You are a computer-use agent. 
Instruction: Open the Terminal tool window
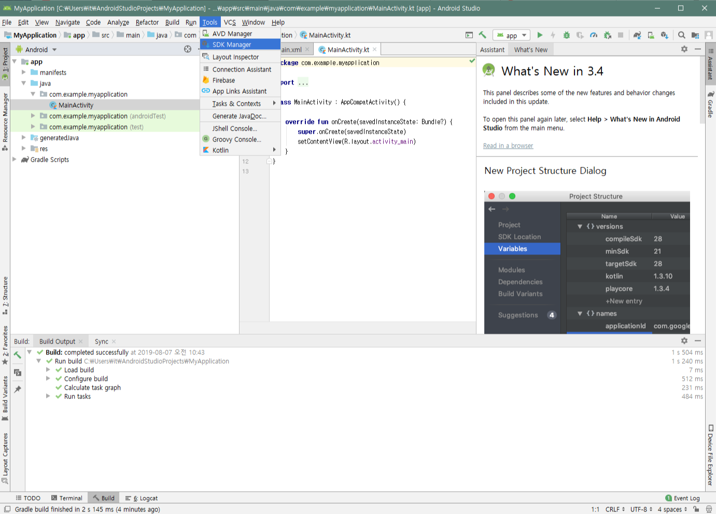coord(66,498)
